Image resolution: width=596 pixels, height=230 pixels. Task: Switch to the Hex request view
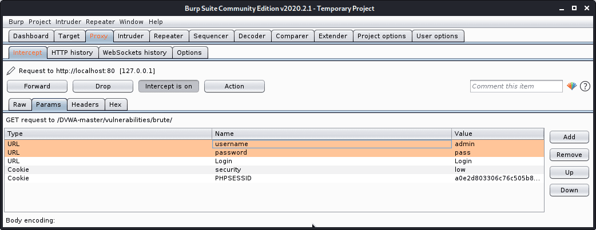coord(116,104)
